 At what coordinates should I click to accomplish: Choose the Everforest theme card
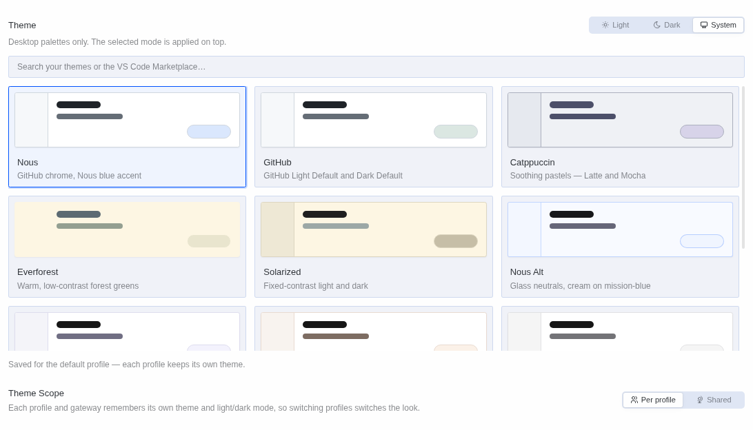click(128, 247)
